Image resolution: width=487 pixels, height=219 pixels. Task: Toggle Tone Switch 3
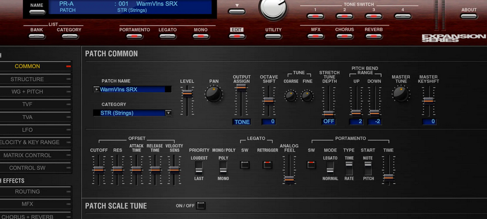(373, 16)
